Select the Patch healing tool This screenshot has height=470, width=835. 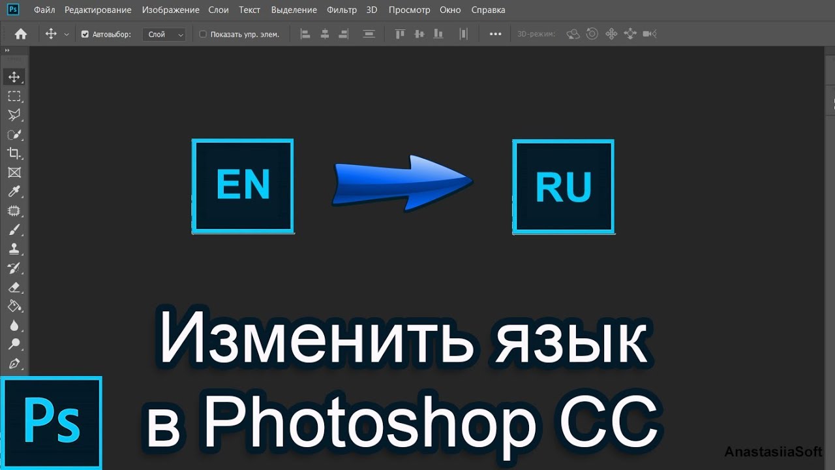pyautogui.click(x=14, y=211)
